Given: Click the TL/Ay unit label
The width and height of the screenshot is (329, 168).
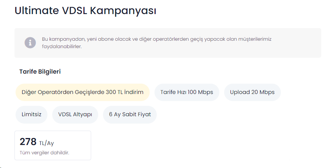Looking at the screenshot, I should [47, 143].
